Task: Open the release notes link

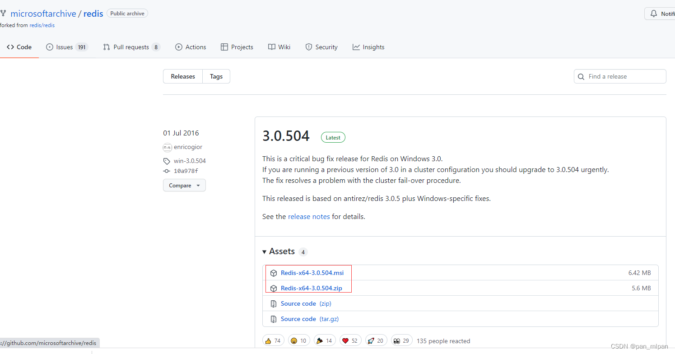Action: tap(309, 217)
